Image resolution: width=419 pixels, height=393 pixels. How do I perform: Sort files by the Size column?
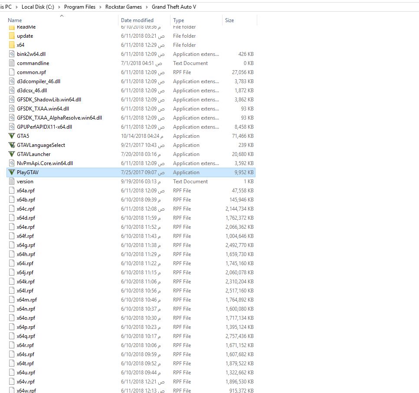229,20
